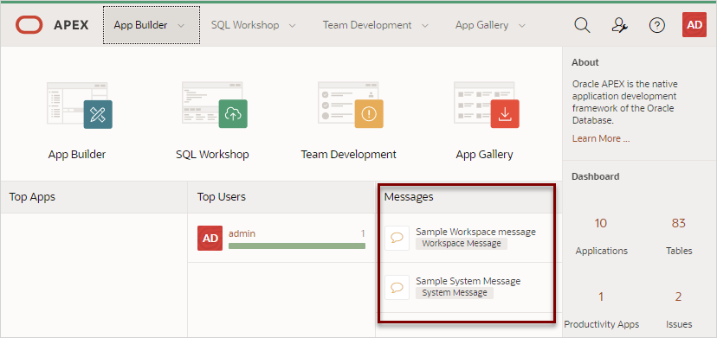Image resolution: width=717 pixels, height=338 pixels.
Task: Click the Productivity Apps label
Action: (x=601, y=324)
